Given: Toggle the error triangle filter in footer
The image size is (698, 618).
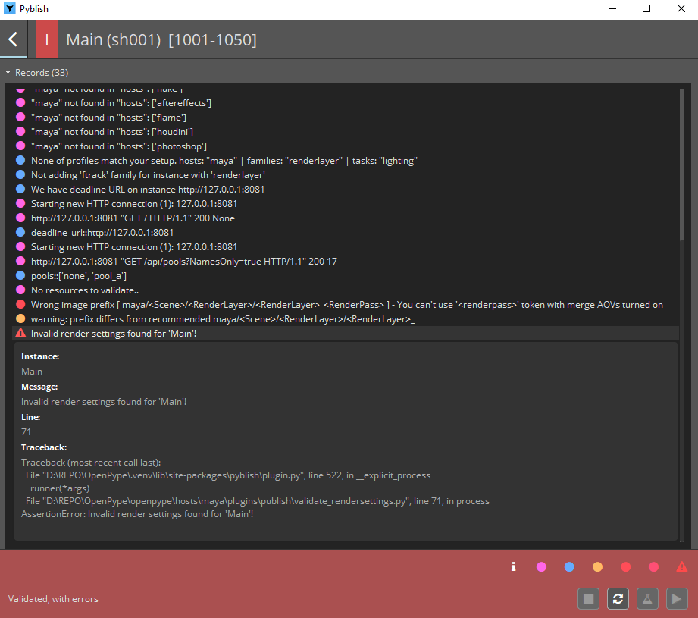Looking at the screenshot, I should (681, 566).
